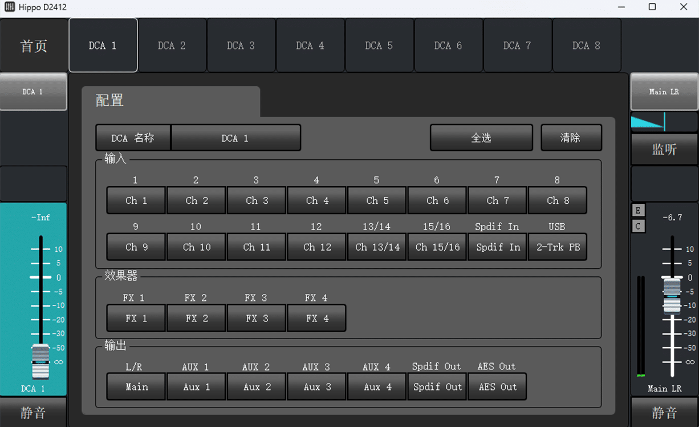Toggle Spdif Out output assignment

click(437, 387)
